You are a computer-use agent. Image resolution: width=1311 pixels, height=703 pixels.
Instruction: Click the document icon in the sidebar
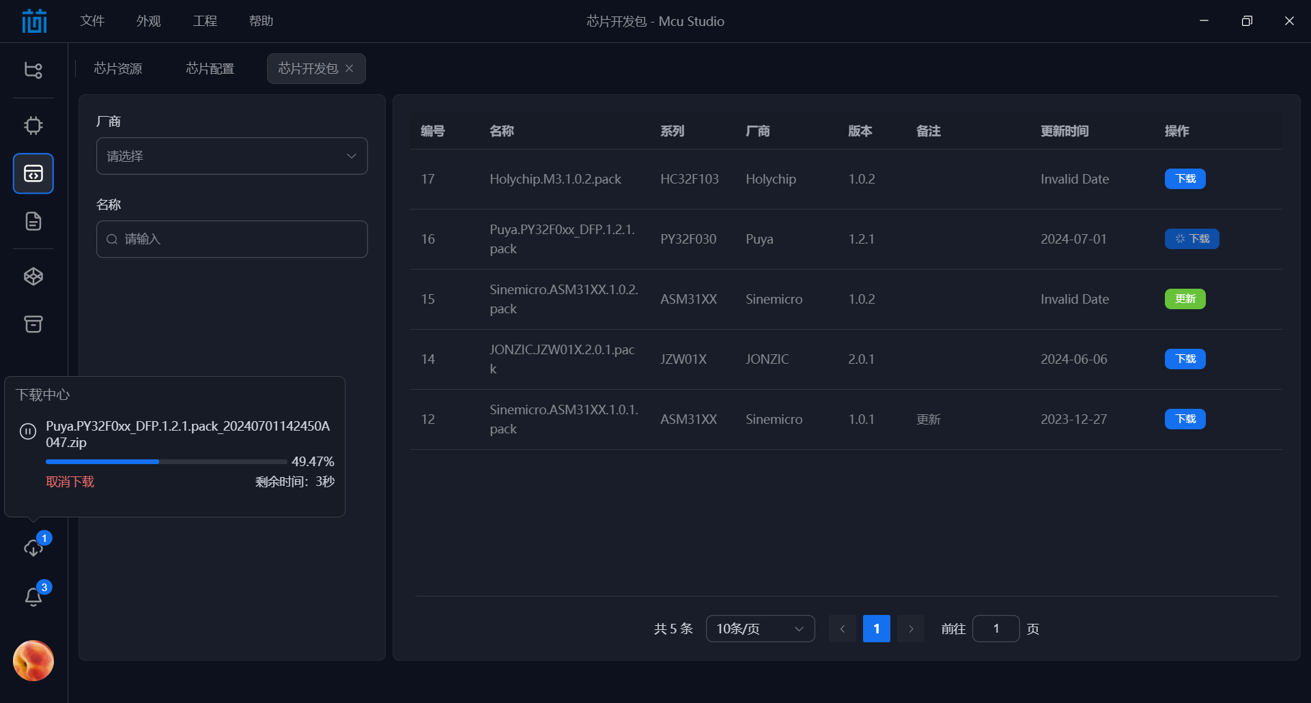[33, 221]
